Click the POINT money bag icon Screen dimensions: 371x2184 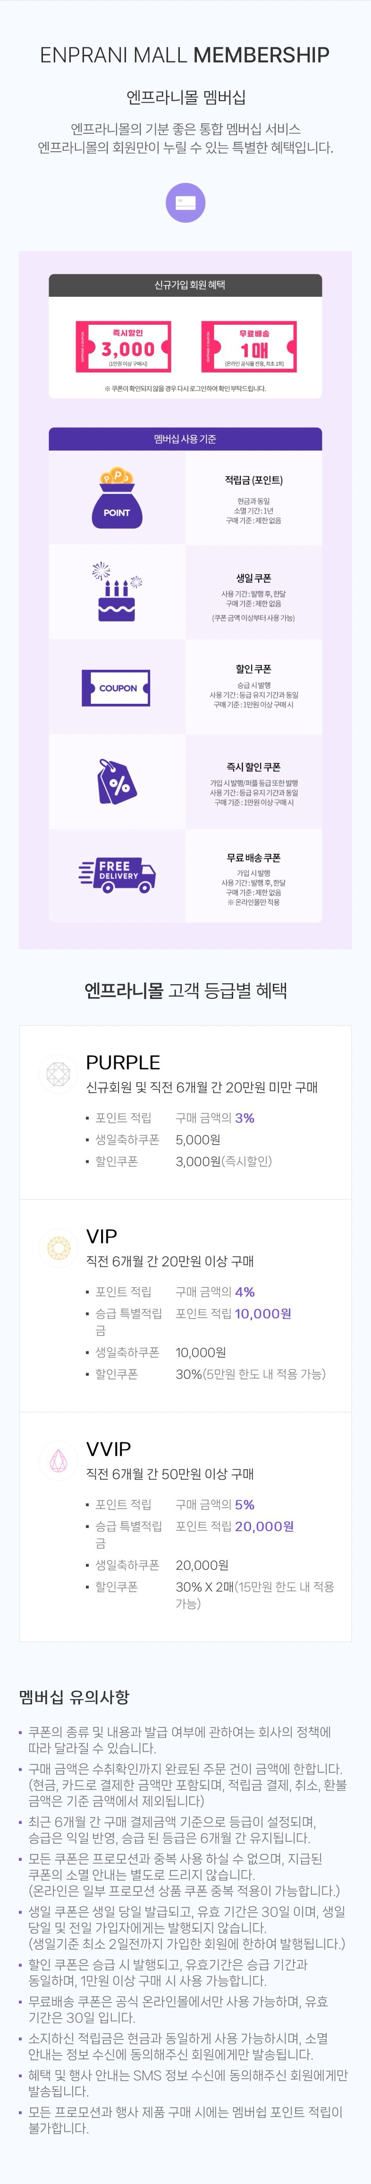tap(117, 498)
